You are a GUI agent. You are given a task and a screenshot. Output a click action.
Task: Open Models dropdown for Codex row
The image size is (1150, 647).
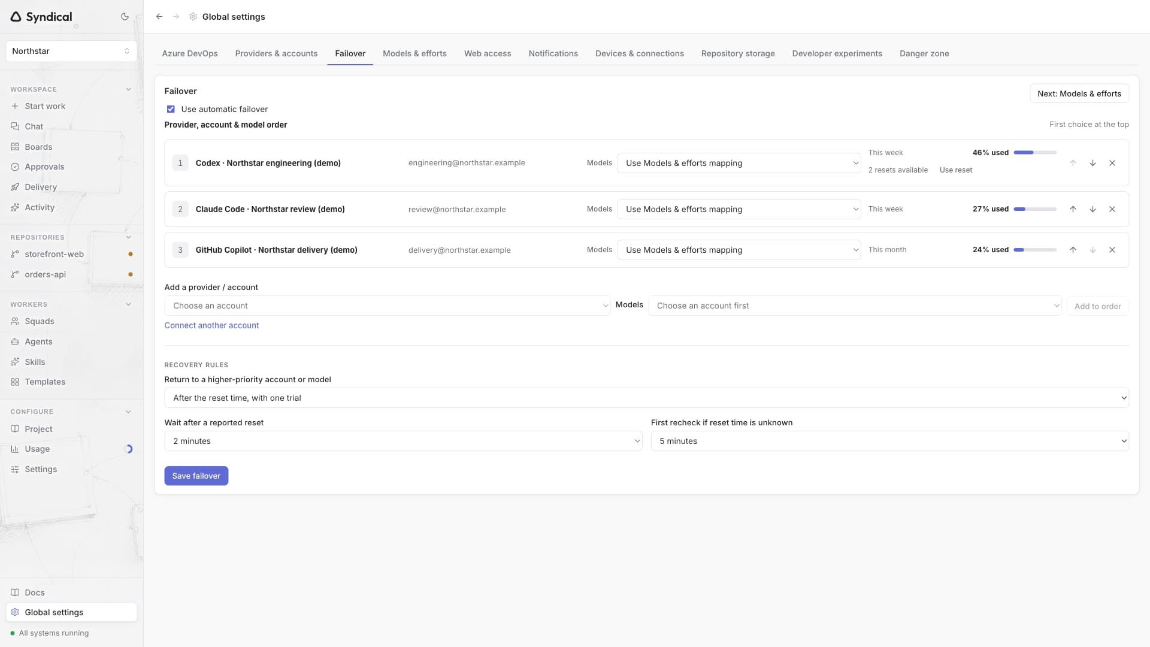(739, 163)
